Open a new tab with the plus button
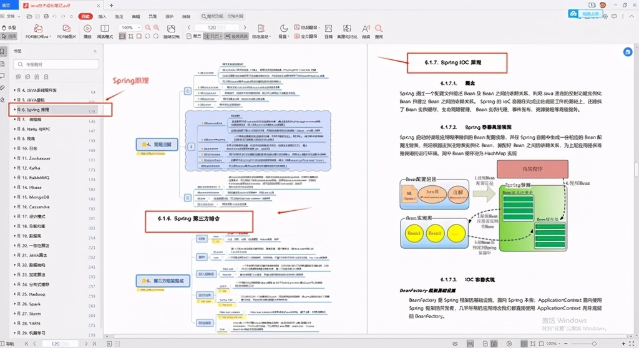Viewport: 639px width, 348px height. tap(111, 5)
